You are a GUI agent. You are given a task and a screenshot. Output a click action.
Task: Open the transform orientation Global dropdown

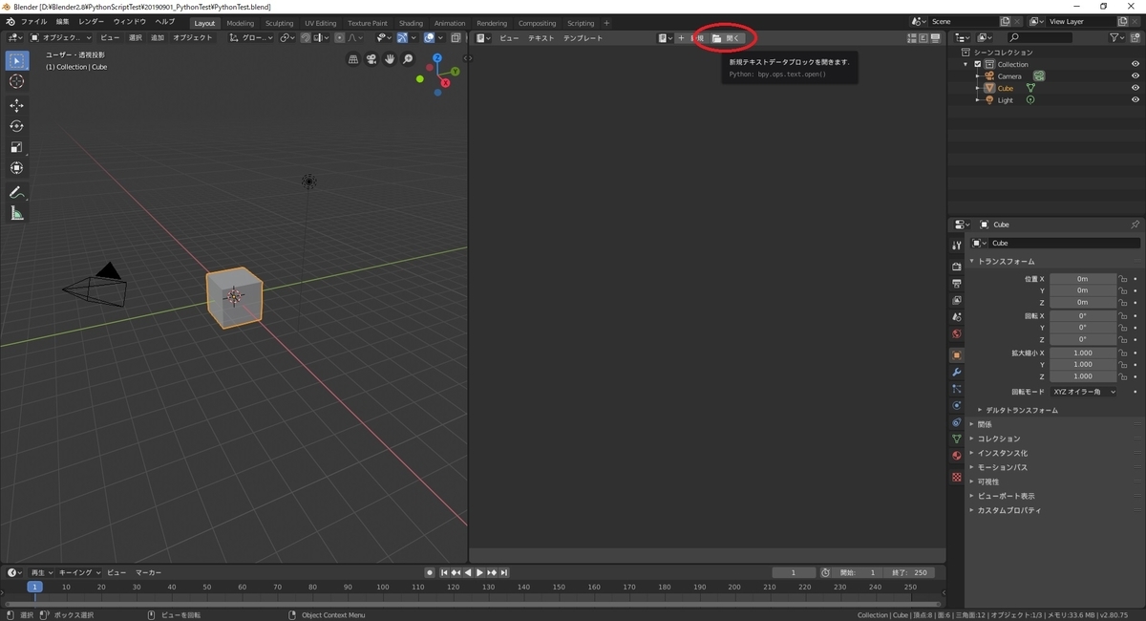pyautogui.click(x=251, y=38)
